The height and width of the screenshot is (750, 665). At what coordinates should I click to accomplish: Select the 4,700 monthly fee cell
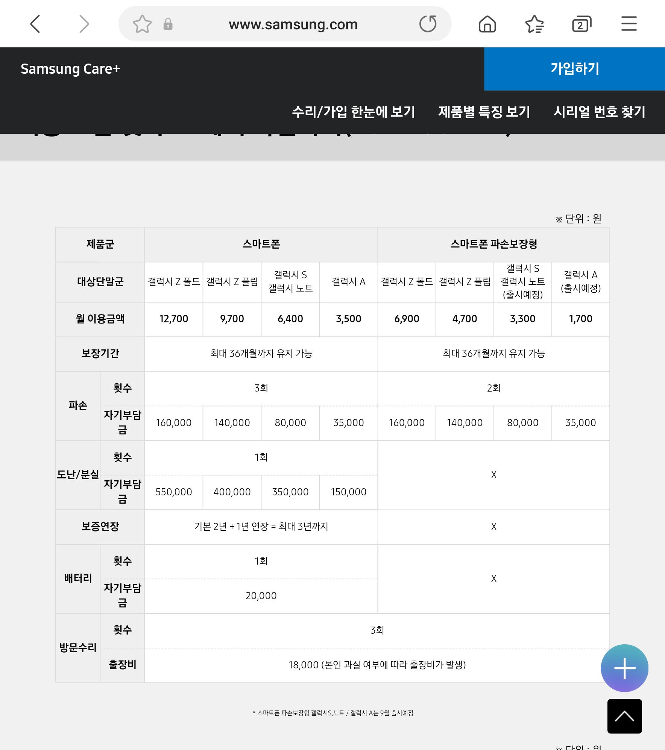[465, 319]
